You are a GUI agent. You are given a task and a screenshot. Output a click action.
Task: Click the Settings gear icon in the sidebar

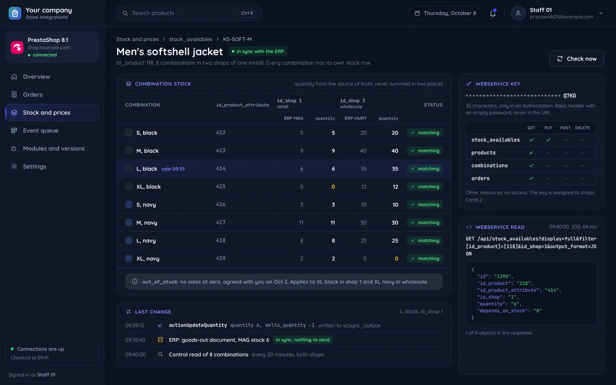point(14,166)
